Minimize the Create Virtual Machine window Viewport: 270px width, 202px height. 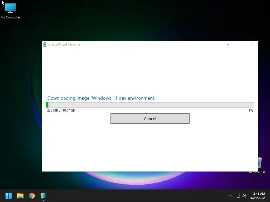(228, 44)
